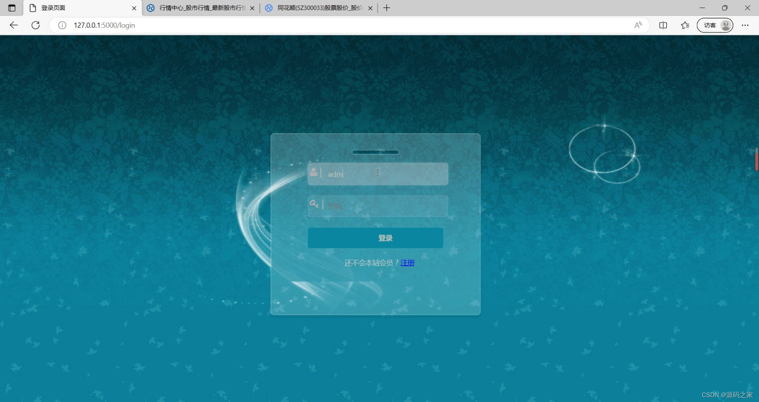The image size is (759, 402).
Task: Click the guest profile button 访客
Action: click(715, 25)
